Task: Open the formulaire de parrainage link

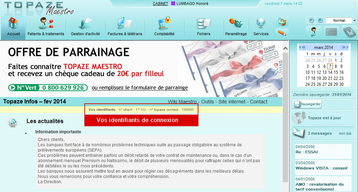Action: coord(140,88)
